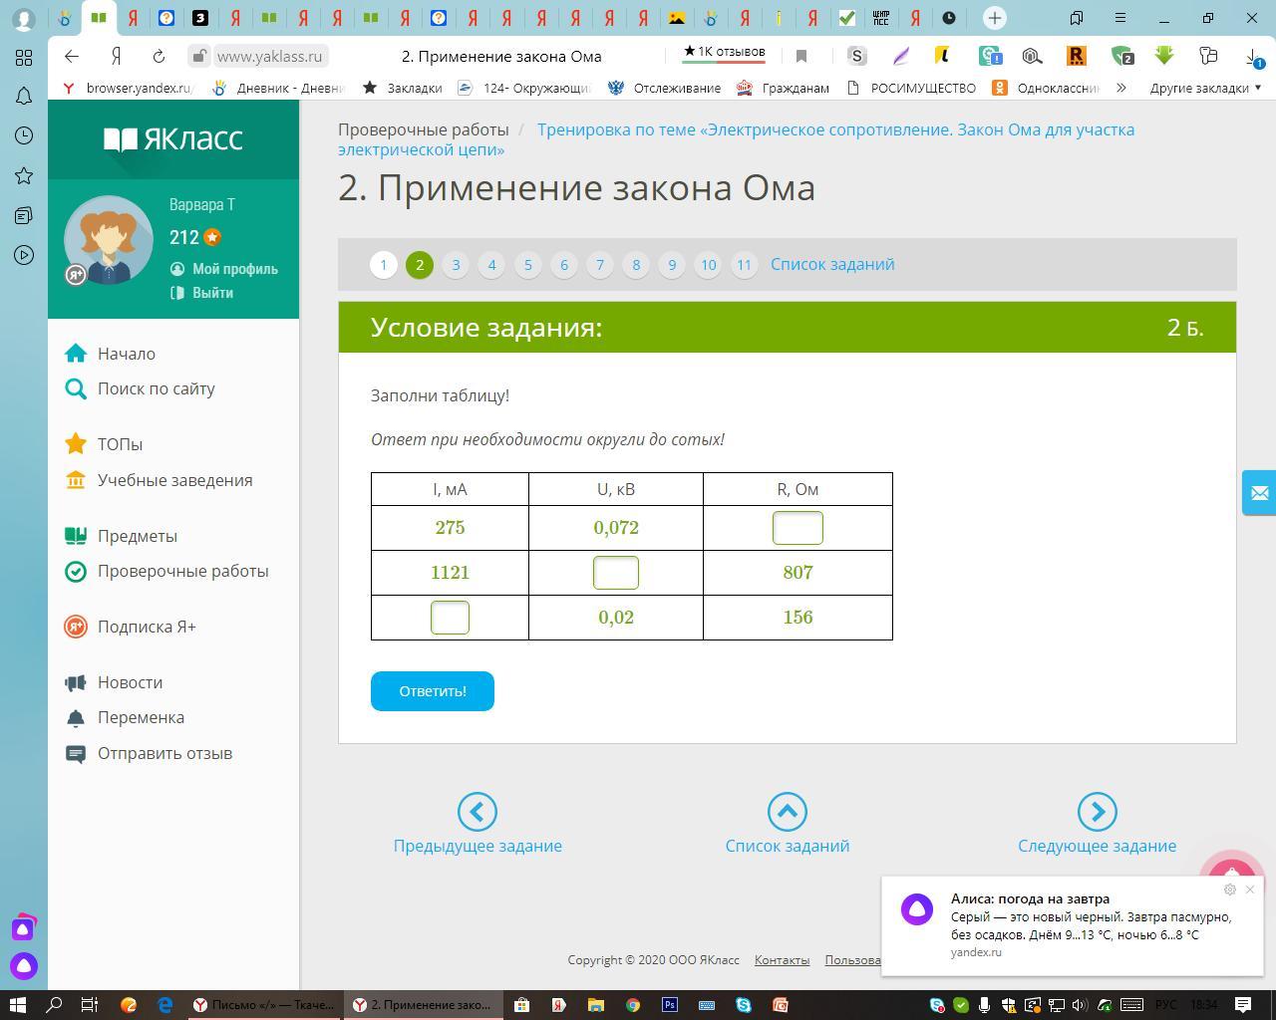Open notifications bell in browser sidebar
The image size is (1276, 1020).
coord(24,97)
